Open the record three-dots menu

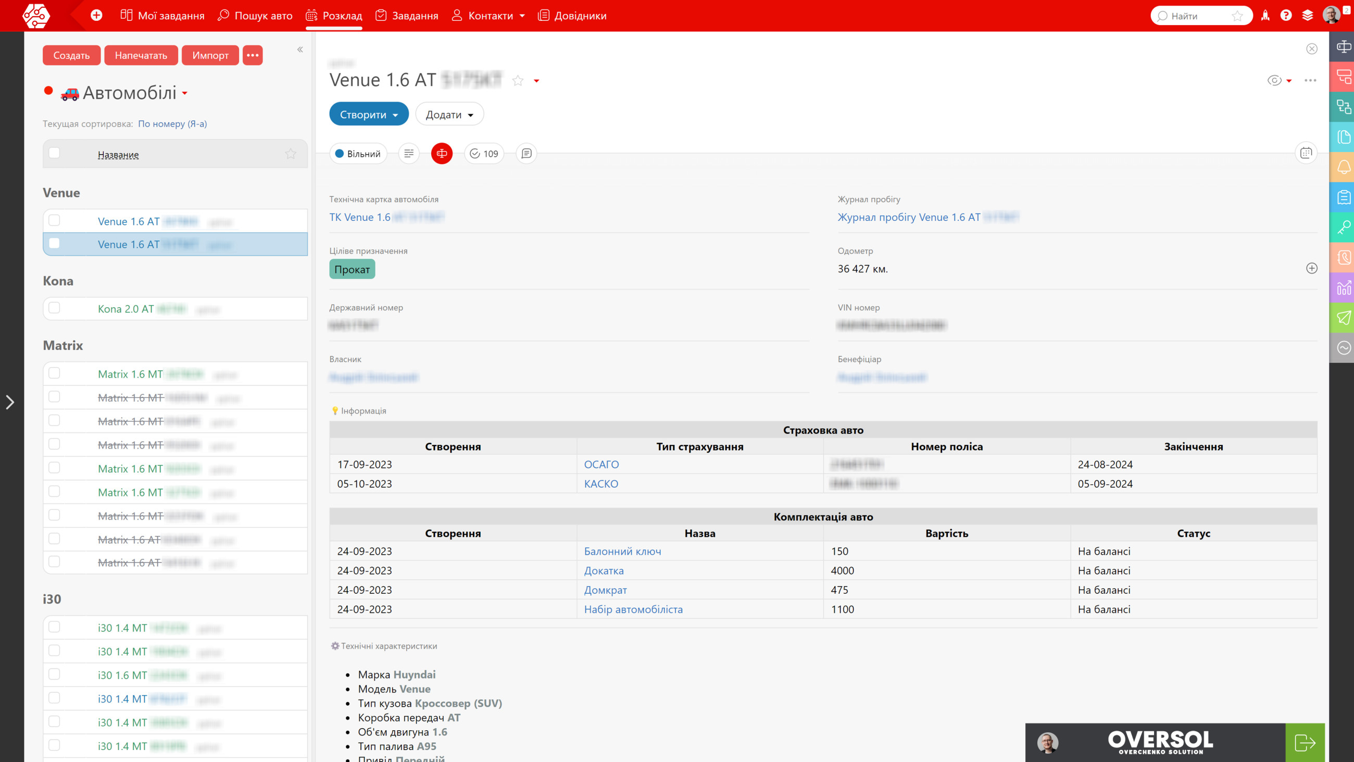pos(1310,80)
